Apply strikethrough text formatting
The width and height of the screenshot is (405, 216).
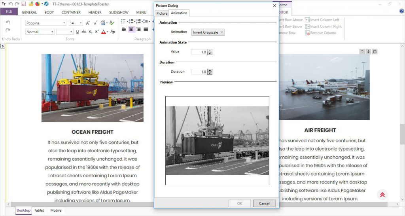pyautogui.click(x=84, y=32)
